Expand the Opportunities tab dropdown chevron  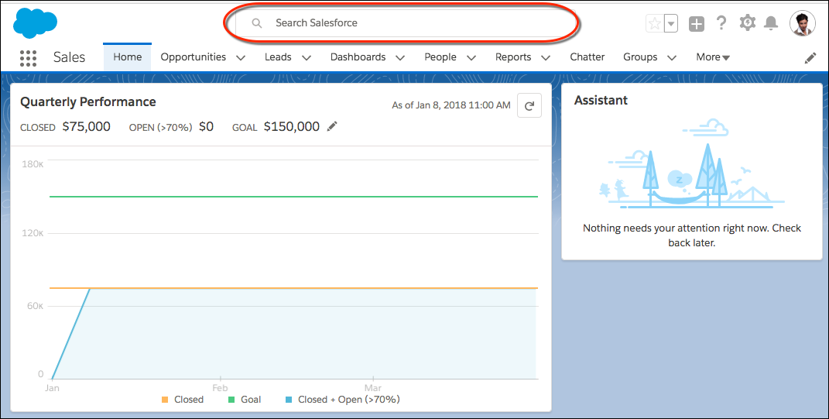241,57
